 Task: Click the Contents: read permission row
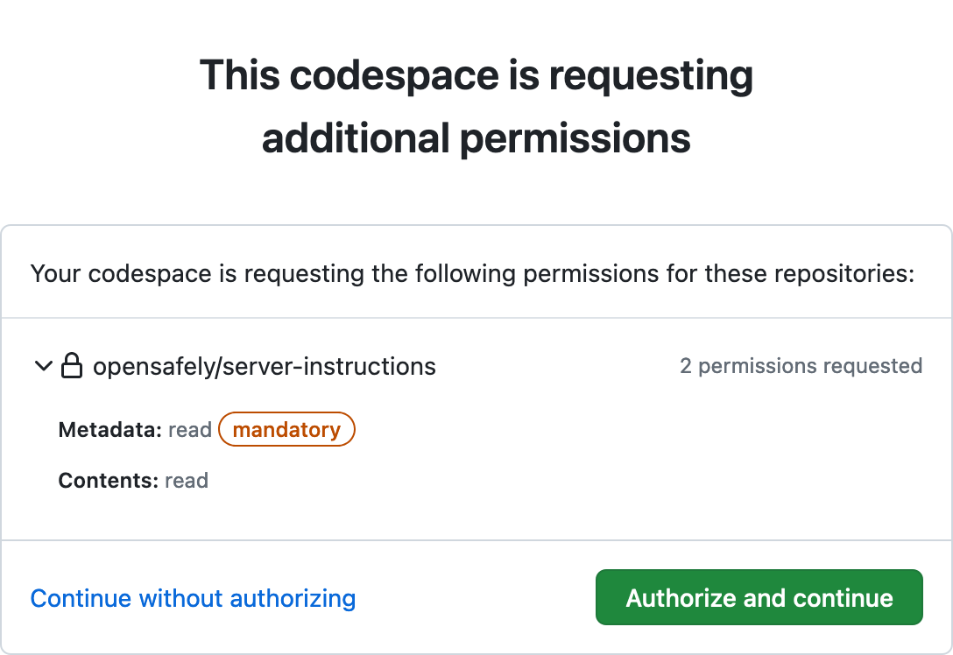[x=133, y=480]
